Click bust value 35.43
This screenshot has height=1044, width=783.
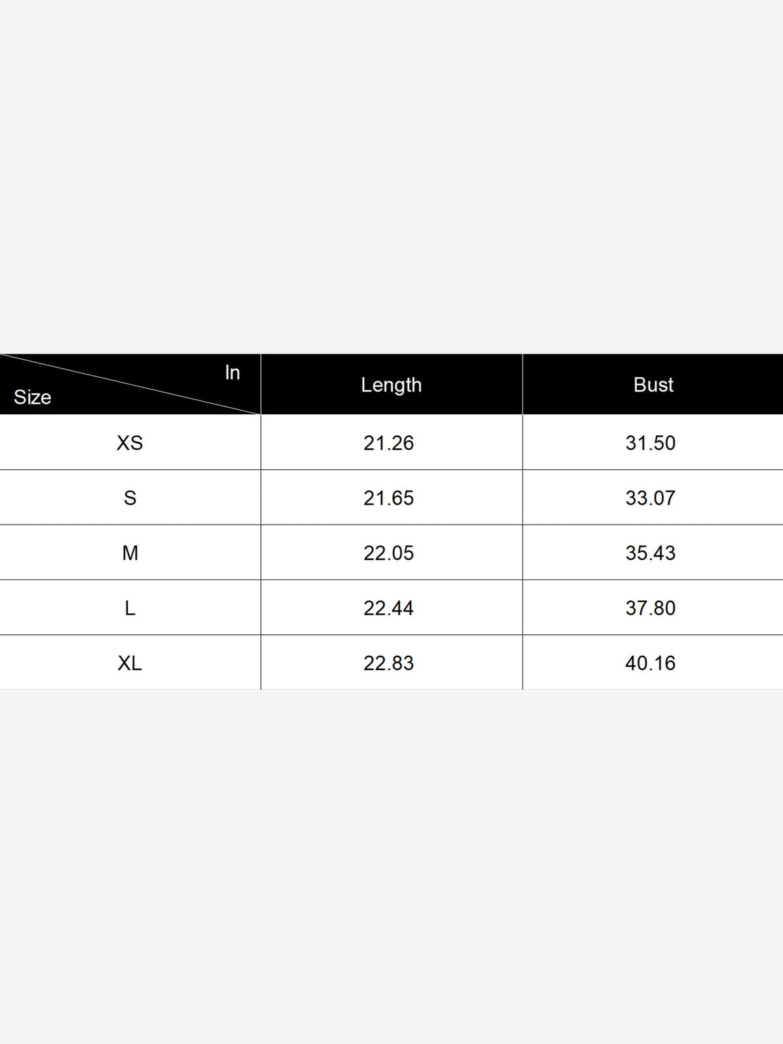click(651, 553)
